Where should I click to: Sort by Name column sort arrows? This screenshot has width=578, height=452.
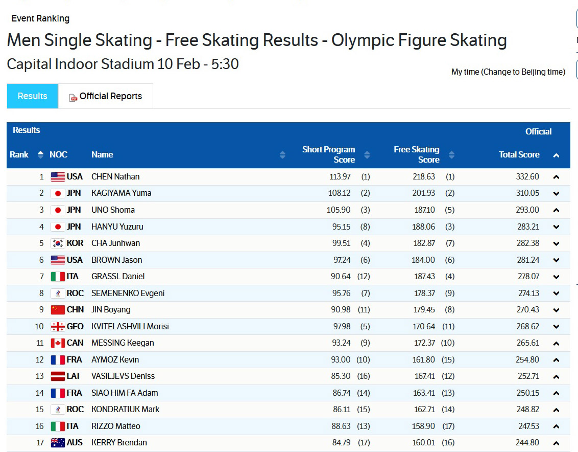[x=282, y=154]
